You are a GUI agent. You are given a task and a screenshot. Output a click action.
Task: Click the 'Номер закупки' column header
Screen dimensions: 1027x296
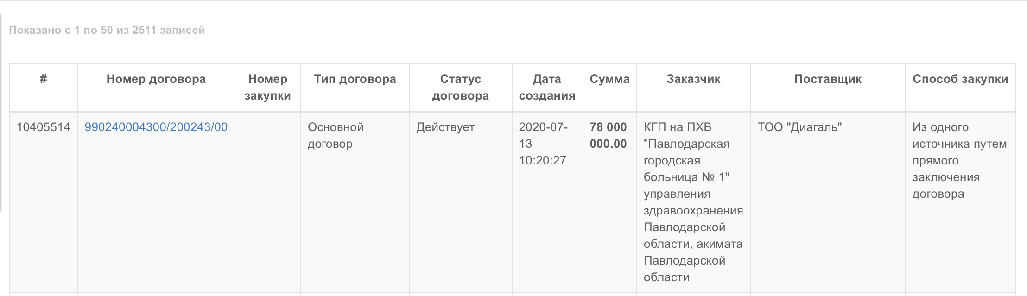(268, 87)
